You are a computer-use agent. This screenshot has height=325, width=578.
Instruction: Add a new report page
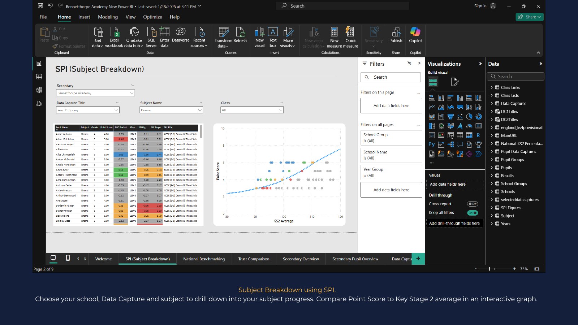pos(418,259)
